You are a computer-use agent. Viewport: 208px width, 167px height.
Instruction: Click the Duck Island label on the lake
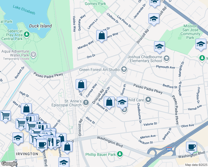(40, 26)
